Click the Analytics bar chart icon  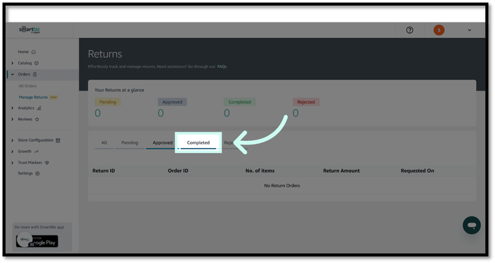click(x=39, y=108)
